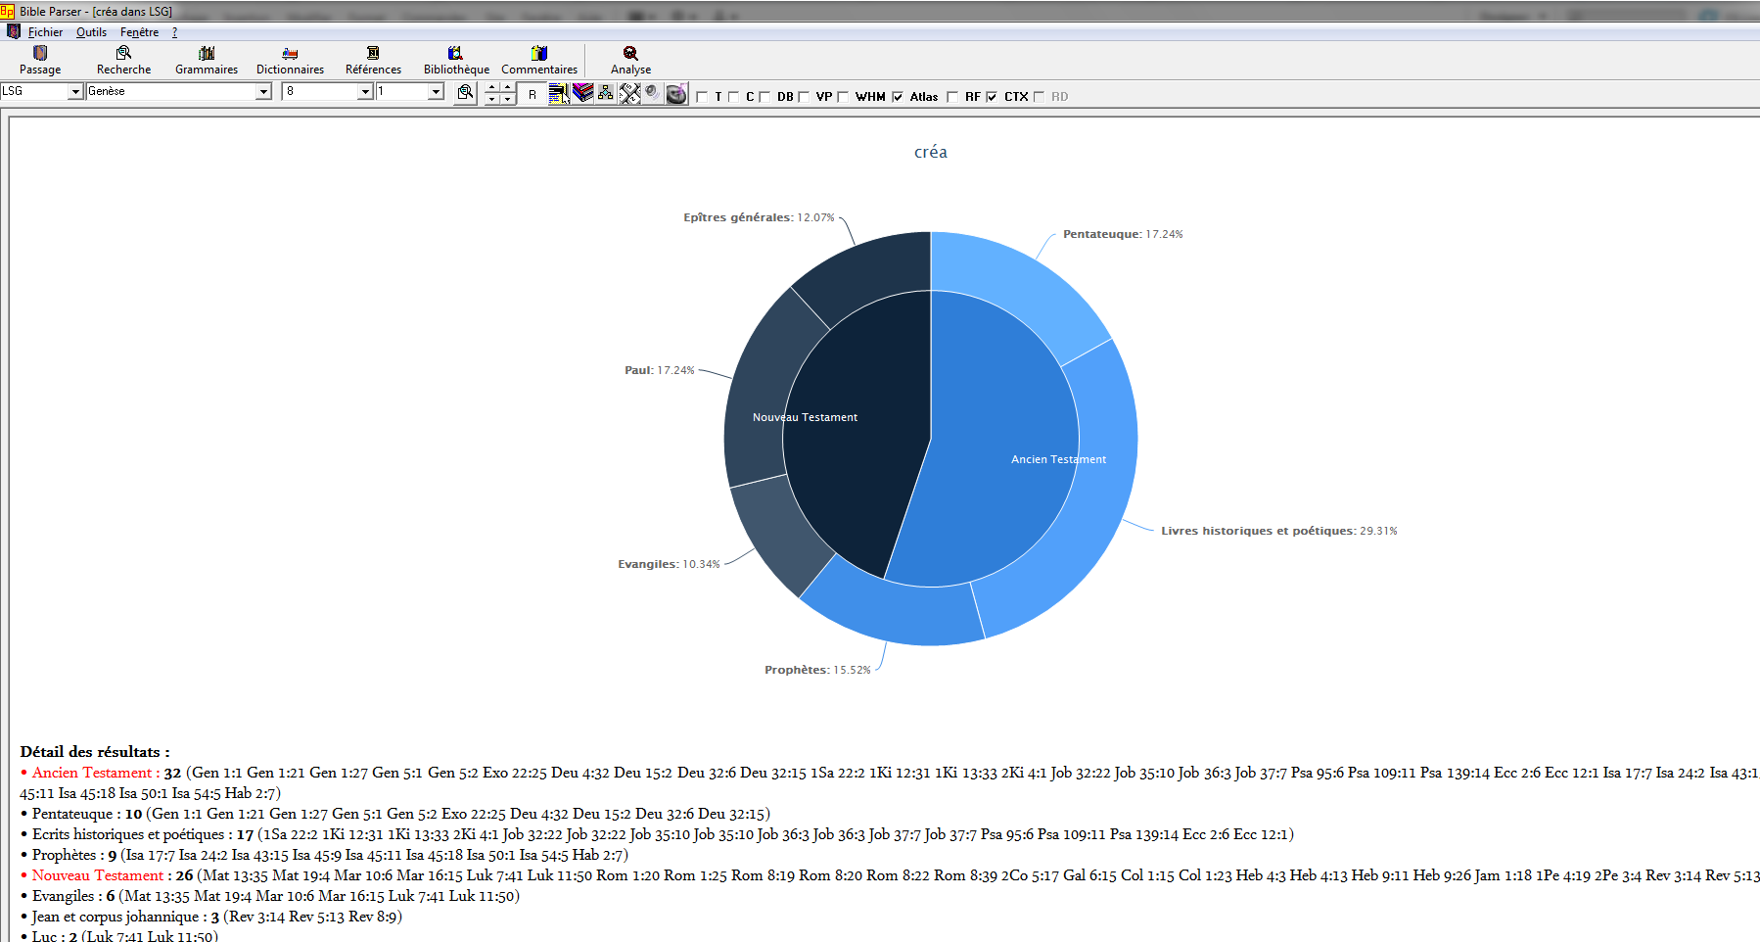Toggle the T checkbox
Screen dimensions: 1760x942
coord(702,97)
